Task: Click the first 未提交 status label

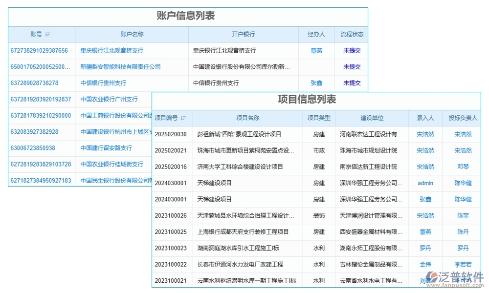Action: click(x=352, y=50)
